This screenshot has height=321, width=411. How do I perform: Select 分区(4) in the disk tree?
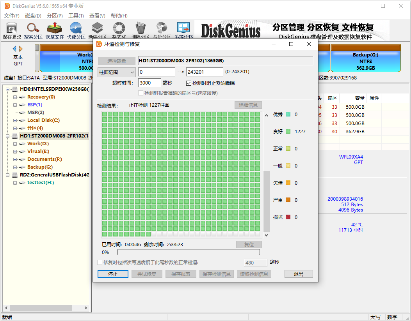coord(35,128)
